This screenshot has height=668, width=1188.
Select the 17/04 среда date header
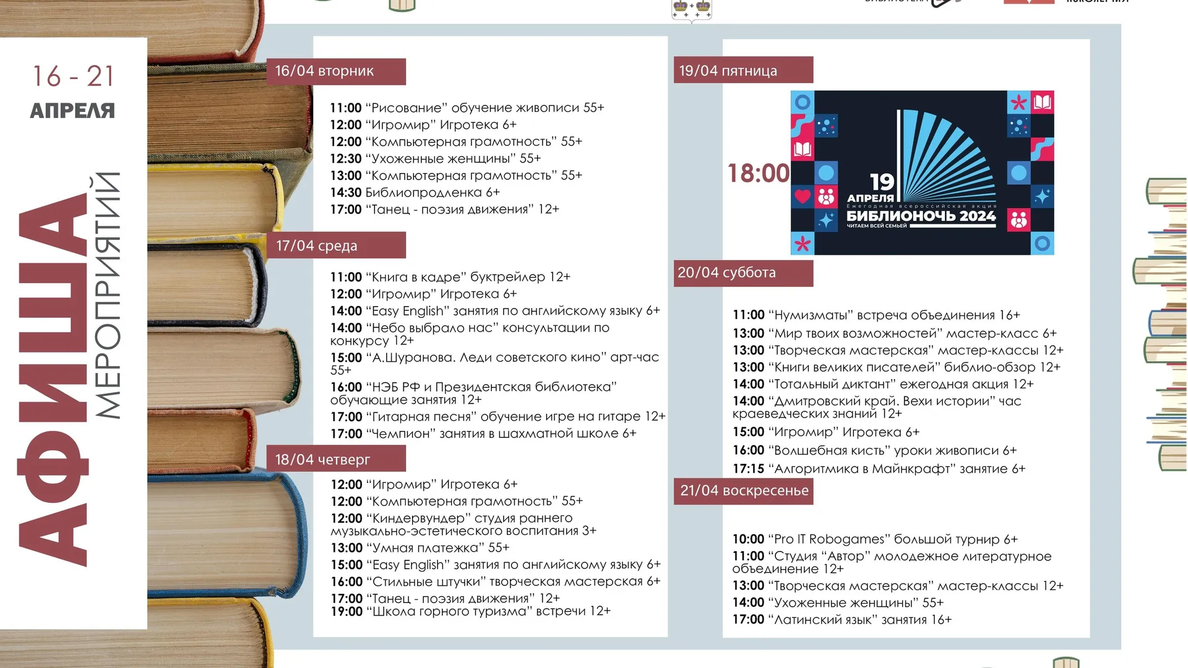(x=336, y=245)
